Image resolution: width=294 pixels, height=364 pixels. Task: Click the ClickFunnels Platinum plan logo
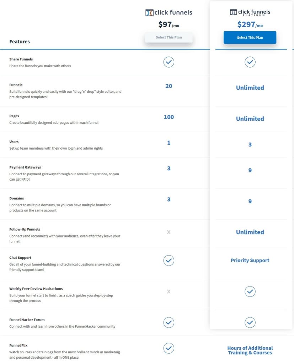pos(250,12)
